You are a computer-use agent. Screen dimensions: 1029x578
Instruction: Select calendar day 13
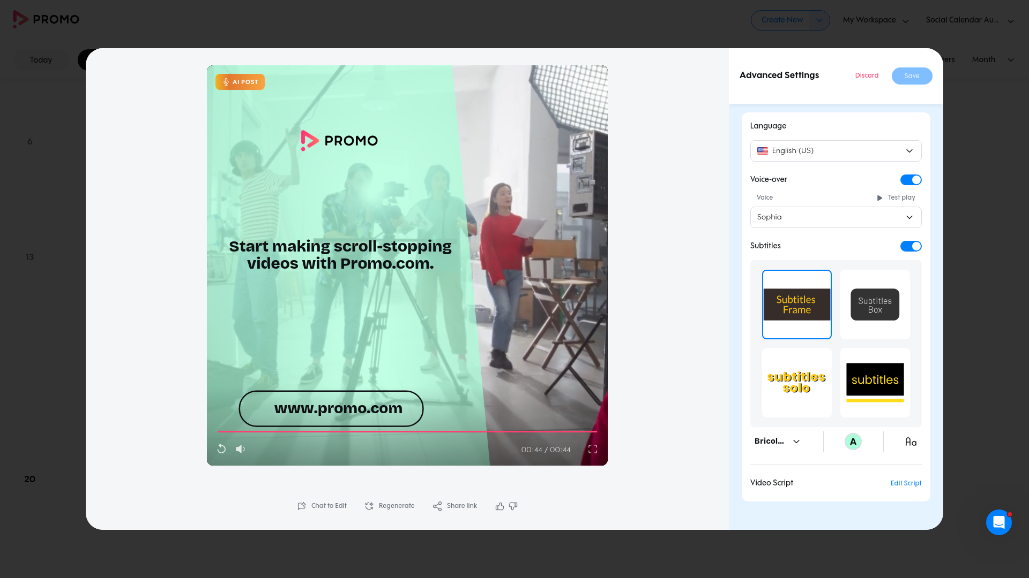point(29,257)
